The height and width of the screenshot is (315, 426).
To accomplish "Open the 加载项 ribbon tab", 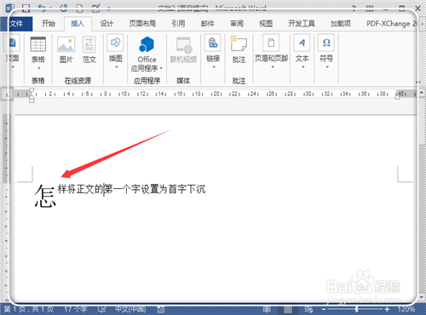I will [x=341, y=24].
